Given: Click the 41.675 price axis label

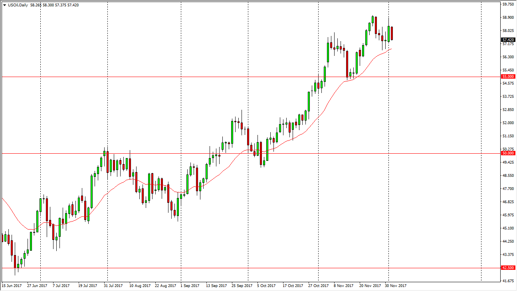Looking at the screenshot, I should (508, 281).
